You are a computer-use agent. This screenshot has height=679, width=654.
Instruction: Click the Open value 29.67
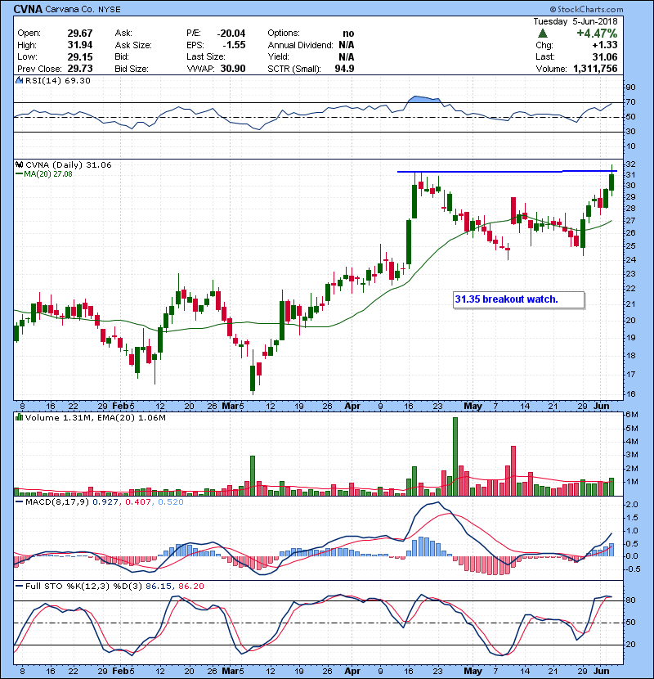pos(80,34)
